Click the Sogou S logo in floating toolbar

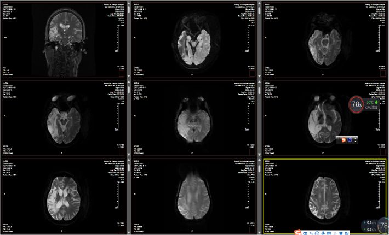pyautogui.click(x=344, y=140)
